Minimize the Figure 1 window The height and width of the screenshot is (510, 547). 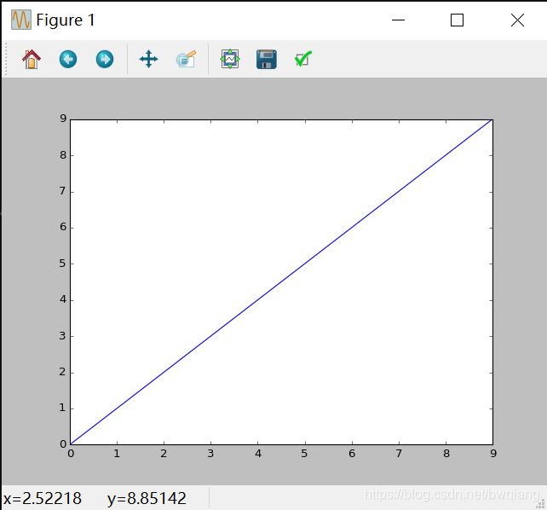[398, 20]
